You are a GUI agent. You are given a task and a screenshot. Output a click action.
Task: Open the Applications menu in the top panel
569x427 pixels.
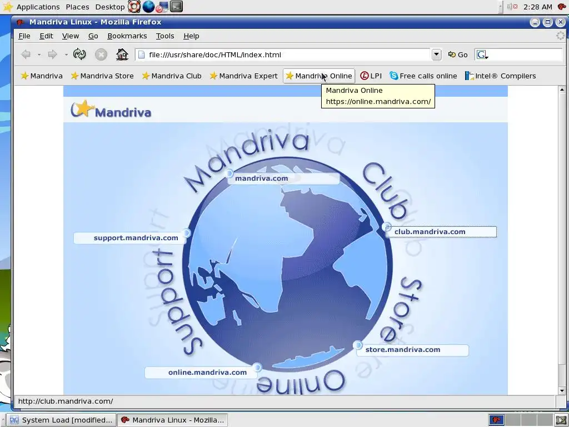tap(38, 7)
